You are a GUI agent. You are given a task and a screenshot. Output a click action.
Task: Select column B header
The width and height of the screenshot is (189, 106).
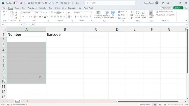click(65, 29)
